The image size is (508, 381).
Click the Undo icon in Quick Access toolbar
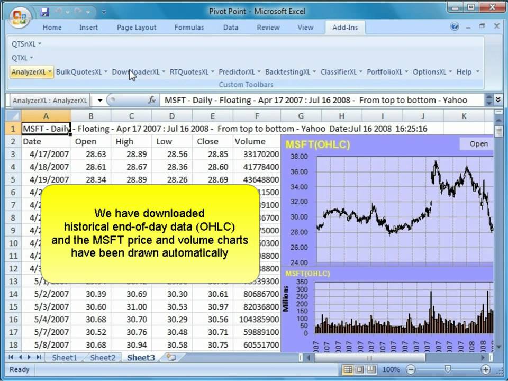(59, 12)
